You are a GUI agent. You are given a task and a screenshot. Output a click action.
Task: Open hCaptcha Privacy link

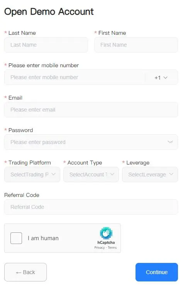tap(99, 247)
